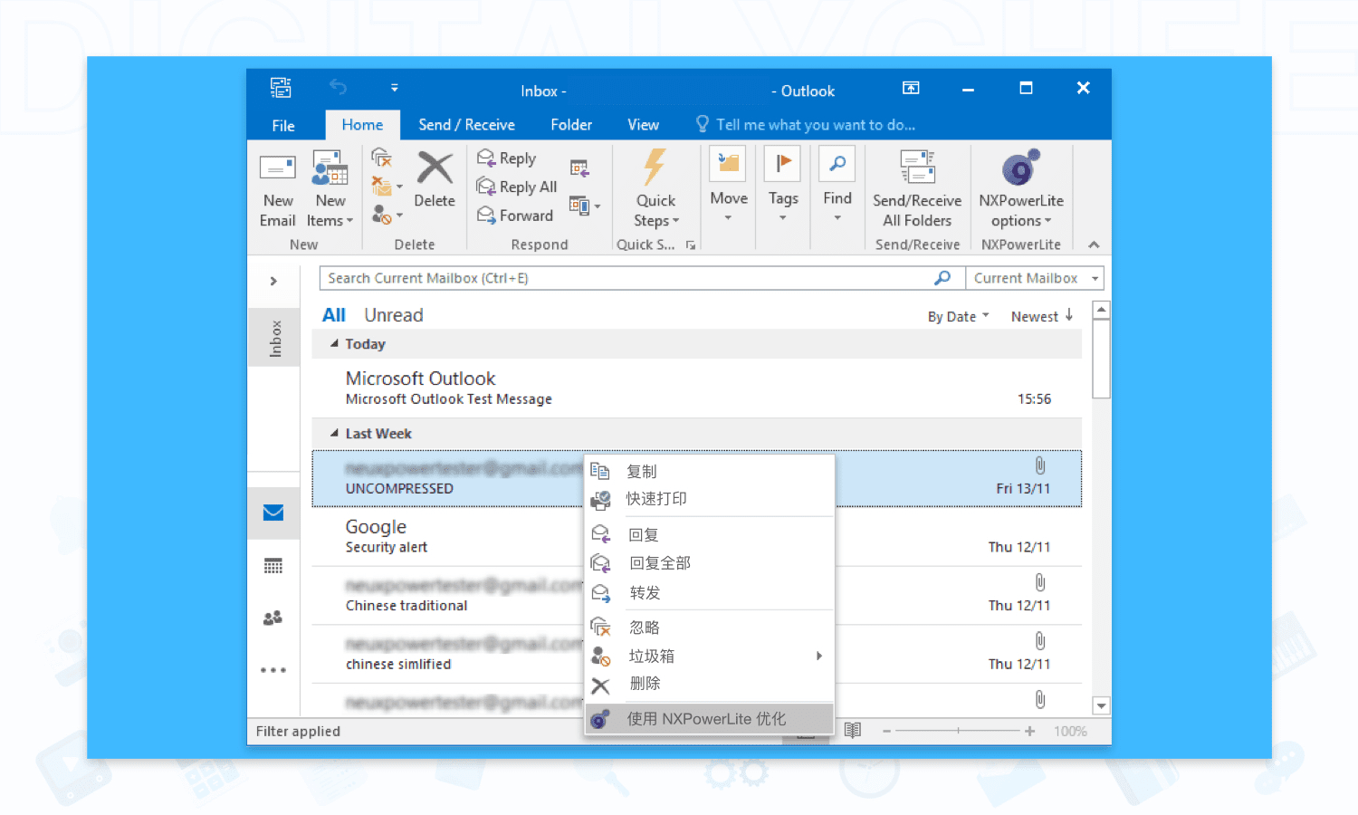Click the New Email button
Screen dimensions: 1358x815
coord(277,189)
